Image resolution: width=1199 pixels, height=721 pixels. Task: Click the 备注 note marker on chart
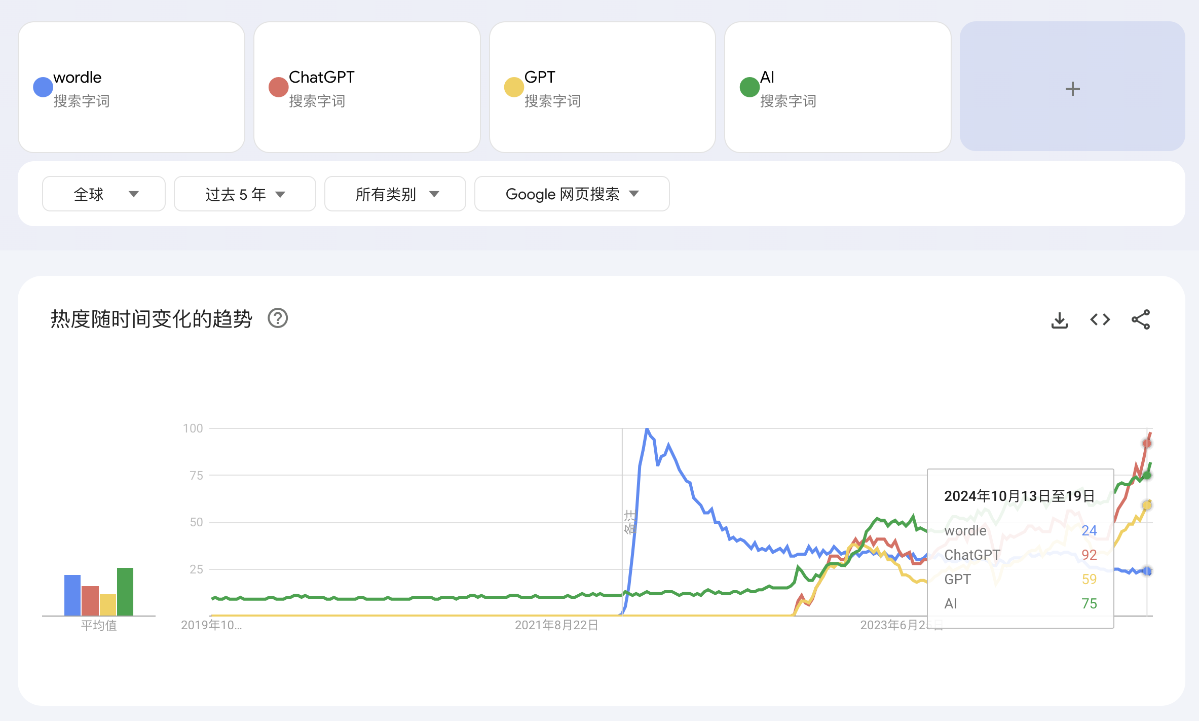pos(629,522)
